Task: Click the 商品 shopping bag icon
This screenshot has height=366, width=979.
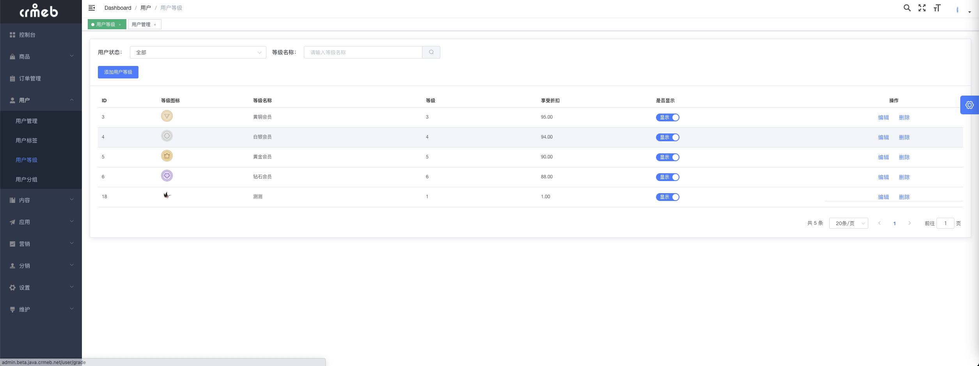Action: tap(12, 57)
